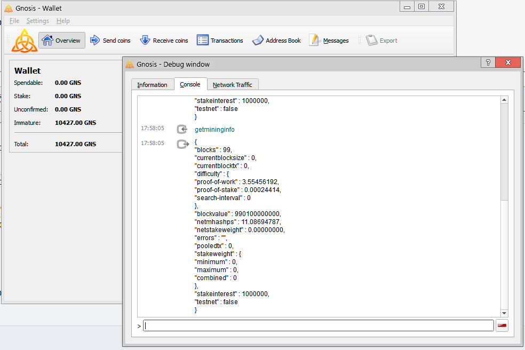Click the Gnosis Wallet title bar icon

9,8
